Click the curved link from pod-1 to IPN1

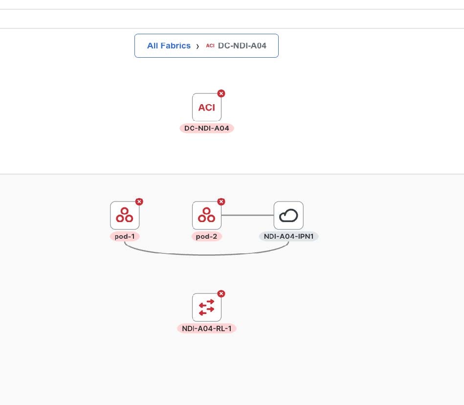pyautogui.click(x=206, y=254)
